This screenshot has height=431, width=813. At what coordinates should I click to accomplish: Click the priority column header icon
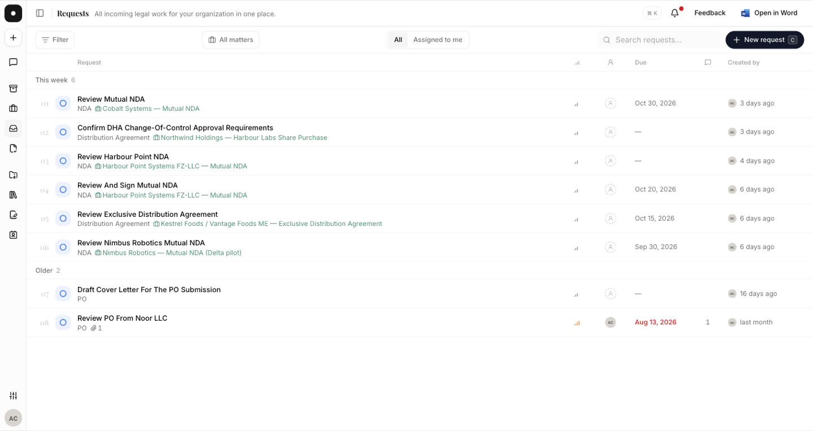click(x=576, y=63)
